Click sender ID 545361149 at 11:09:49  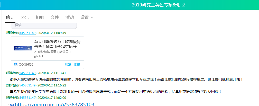[28, 33]
